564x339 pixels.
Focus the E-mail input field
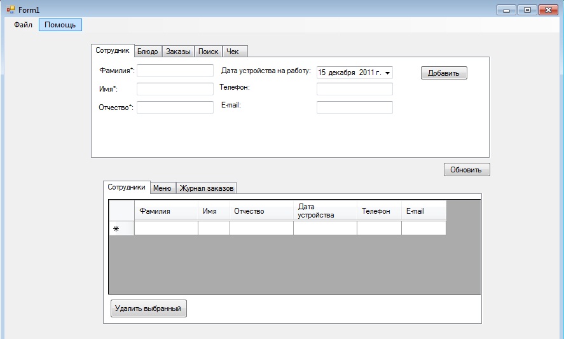355,107
